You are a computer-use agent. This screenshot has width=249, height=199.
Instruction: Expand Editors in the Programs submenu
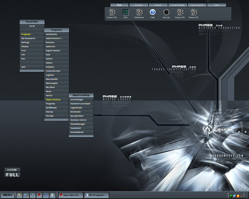(57, 59)
